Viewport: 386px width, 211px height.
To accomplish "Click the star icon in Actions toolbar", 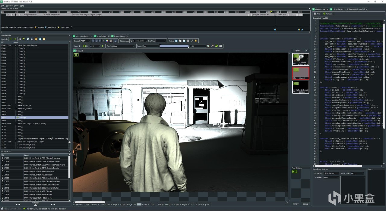I will coord(196,41).
